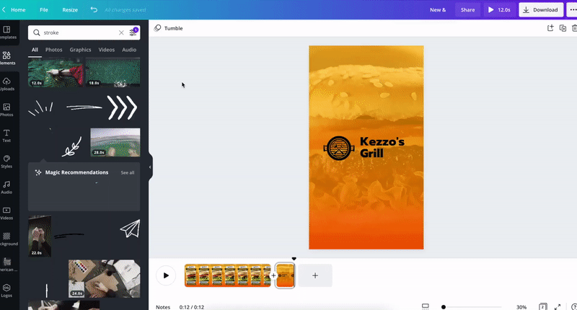Viewport: 577px width, 310px height.
Task: Select the Photos results tab
Action: coord(53,50)
